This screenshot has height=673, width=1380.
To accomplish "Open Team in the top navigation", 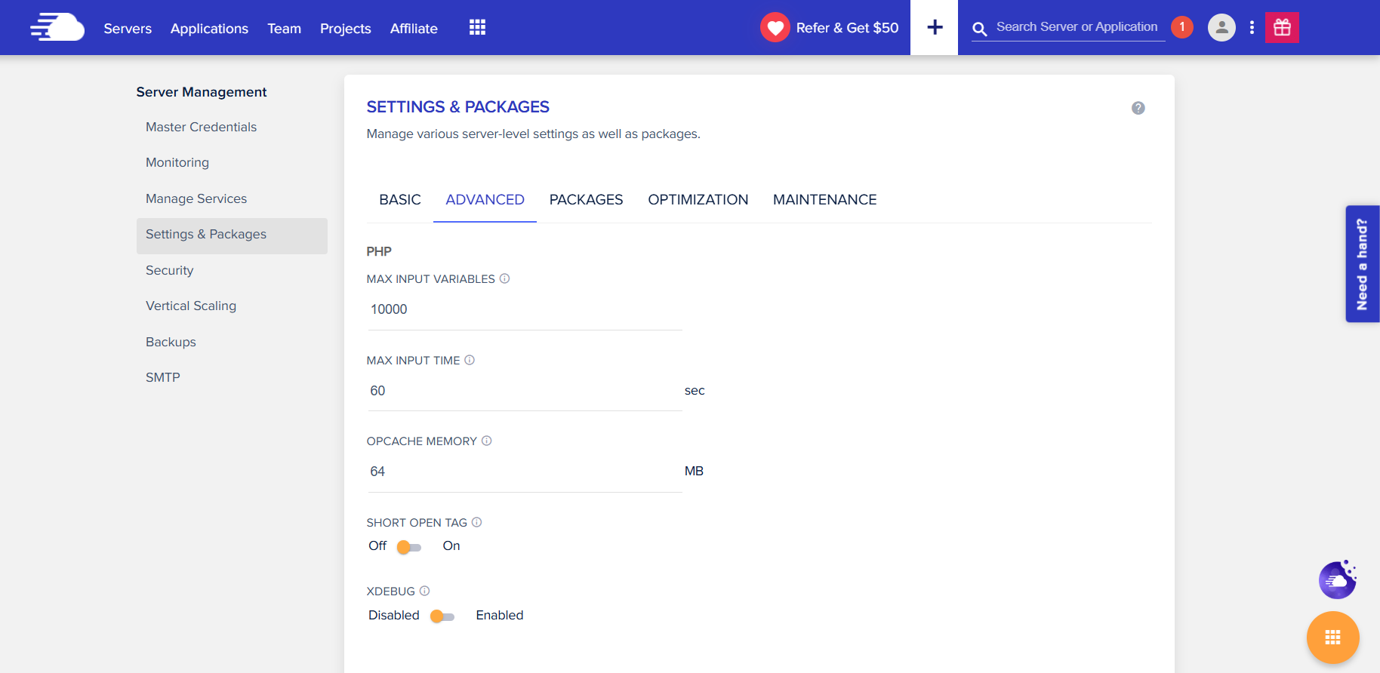I will [284, 29].
